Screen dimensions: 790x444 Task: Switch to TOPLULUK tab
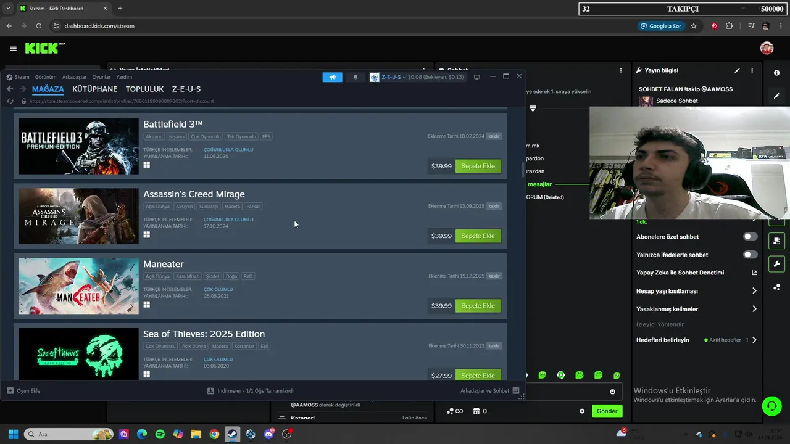[x=145, y=89]
